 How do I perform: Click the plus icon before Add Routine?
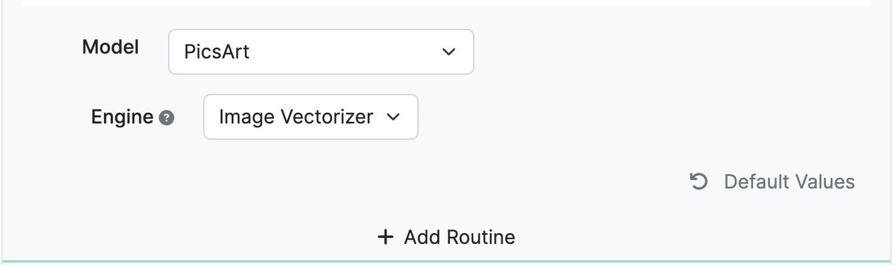click(x=385, y=238)
